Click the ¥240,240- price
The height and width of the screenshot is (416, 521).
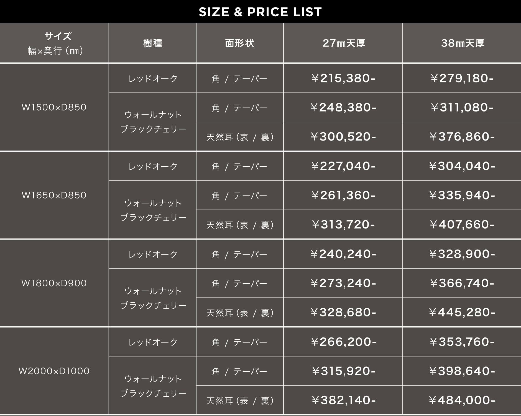click(x=343, y=254)
